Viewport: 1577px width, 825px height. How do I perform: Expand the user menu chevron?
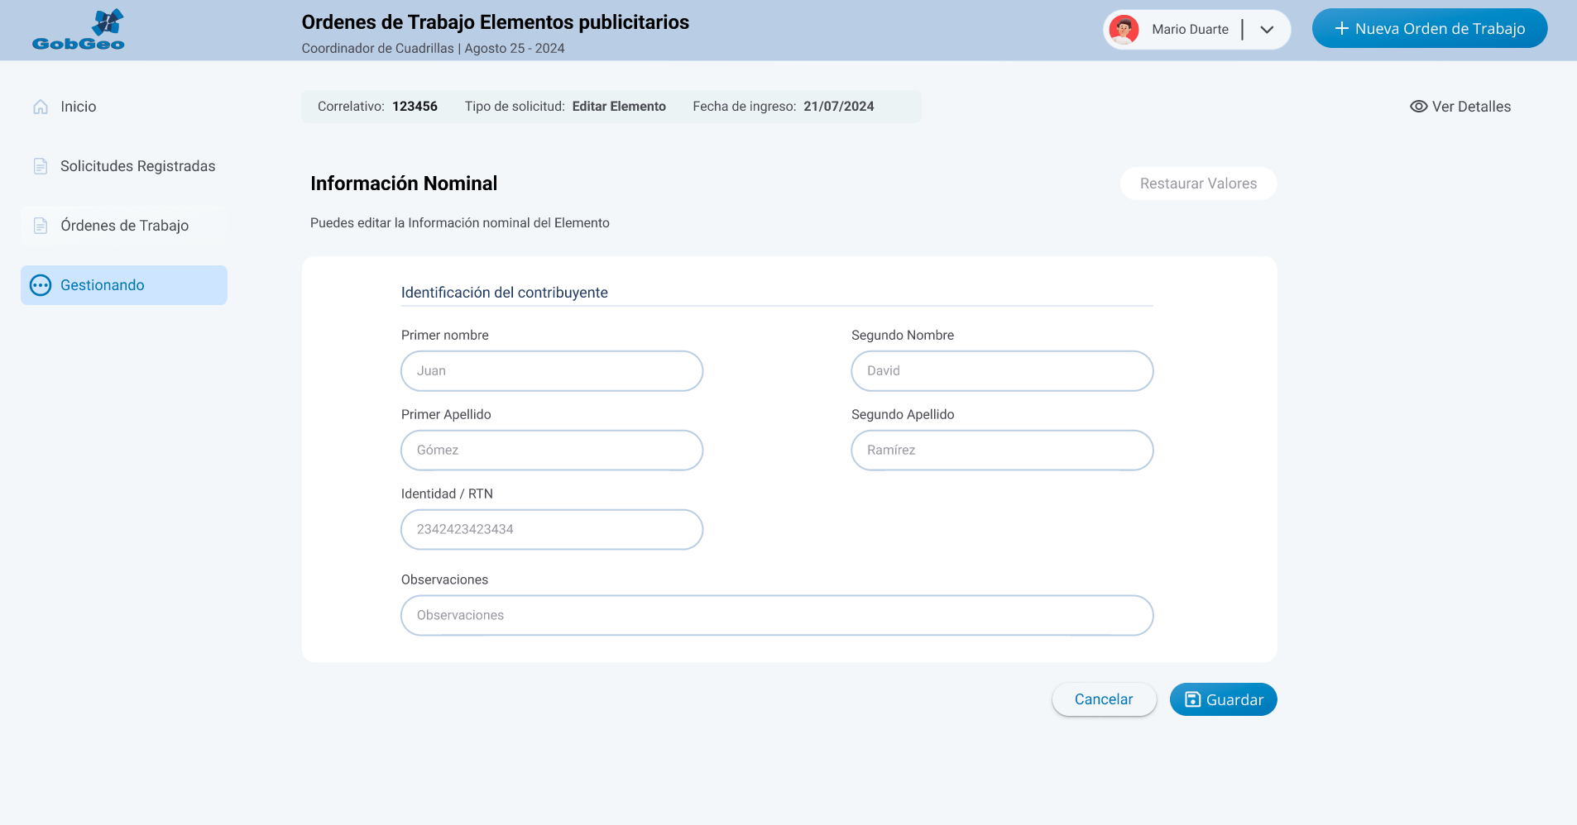pyautogui.click(x=1266, y=30)
